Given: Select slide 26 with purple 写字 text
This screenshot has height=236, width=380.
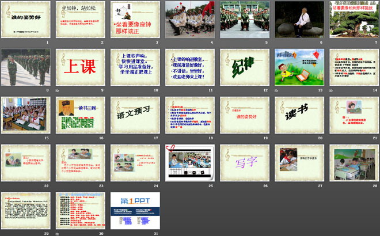Looking at the screenshot, I should [x=245, y=163].
